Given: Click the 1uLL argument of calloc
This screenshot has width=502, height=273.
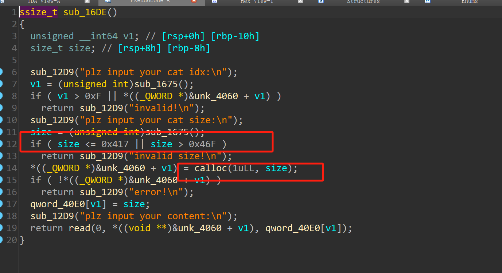Looking at the screenshot, I should [244, 168].
